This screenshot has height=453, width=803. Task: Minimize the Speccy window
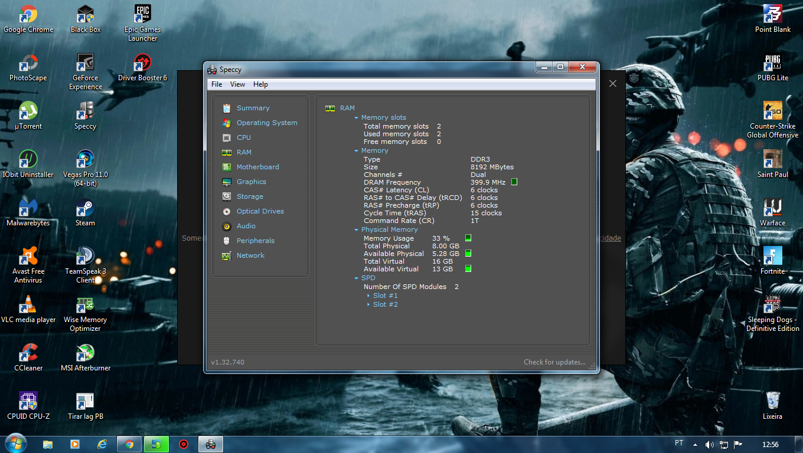coord(544,67)
